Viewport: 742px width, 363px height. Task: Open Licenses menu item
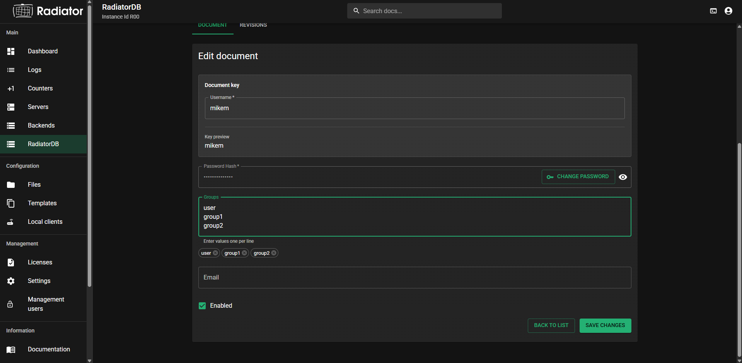tap(43, 262)
